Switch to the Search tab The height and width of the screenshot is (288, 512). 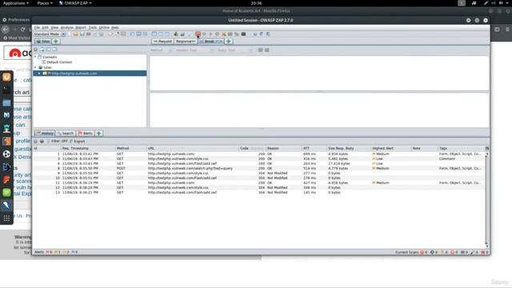click(x=66, y=134)
